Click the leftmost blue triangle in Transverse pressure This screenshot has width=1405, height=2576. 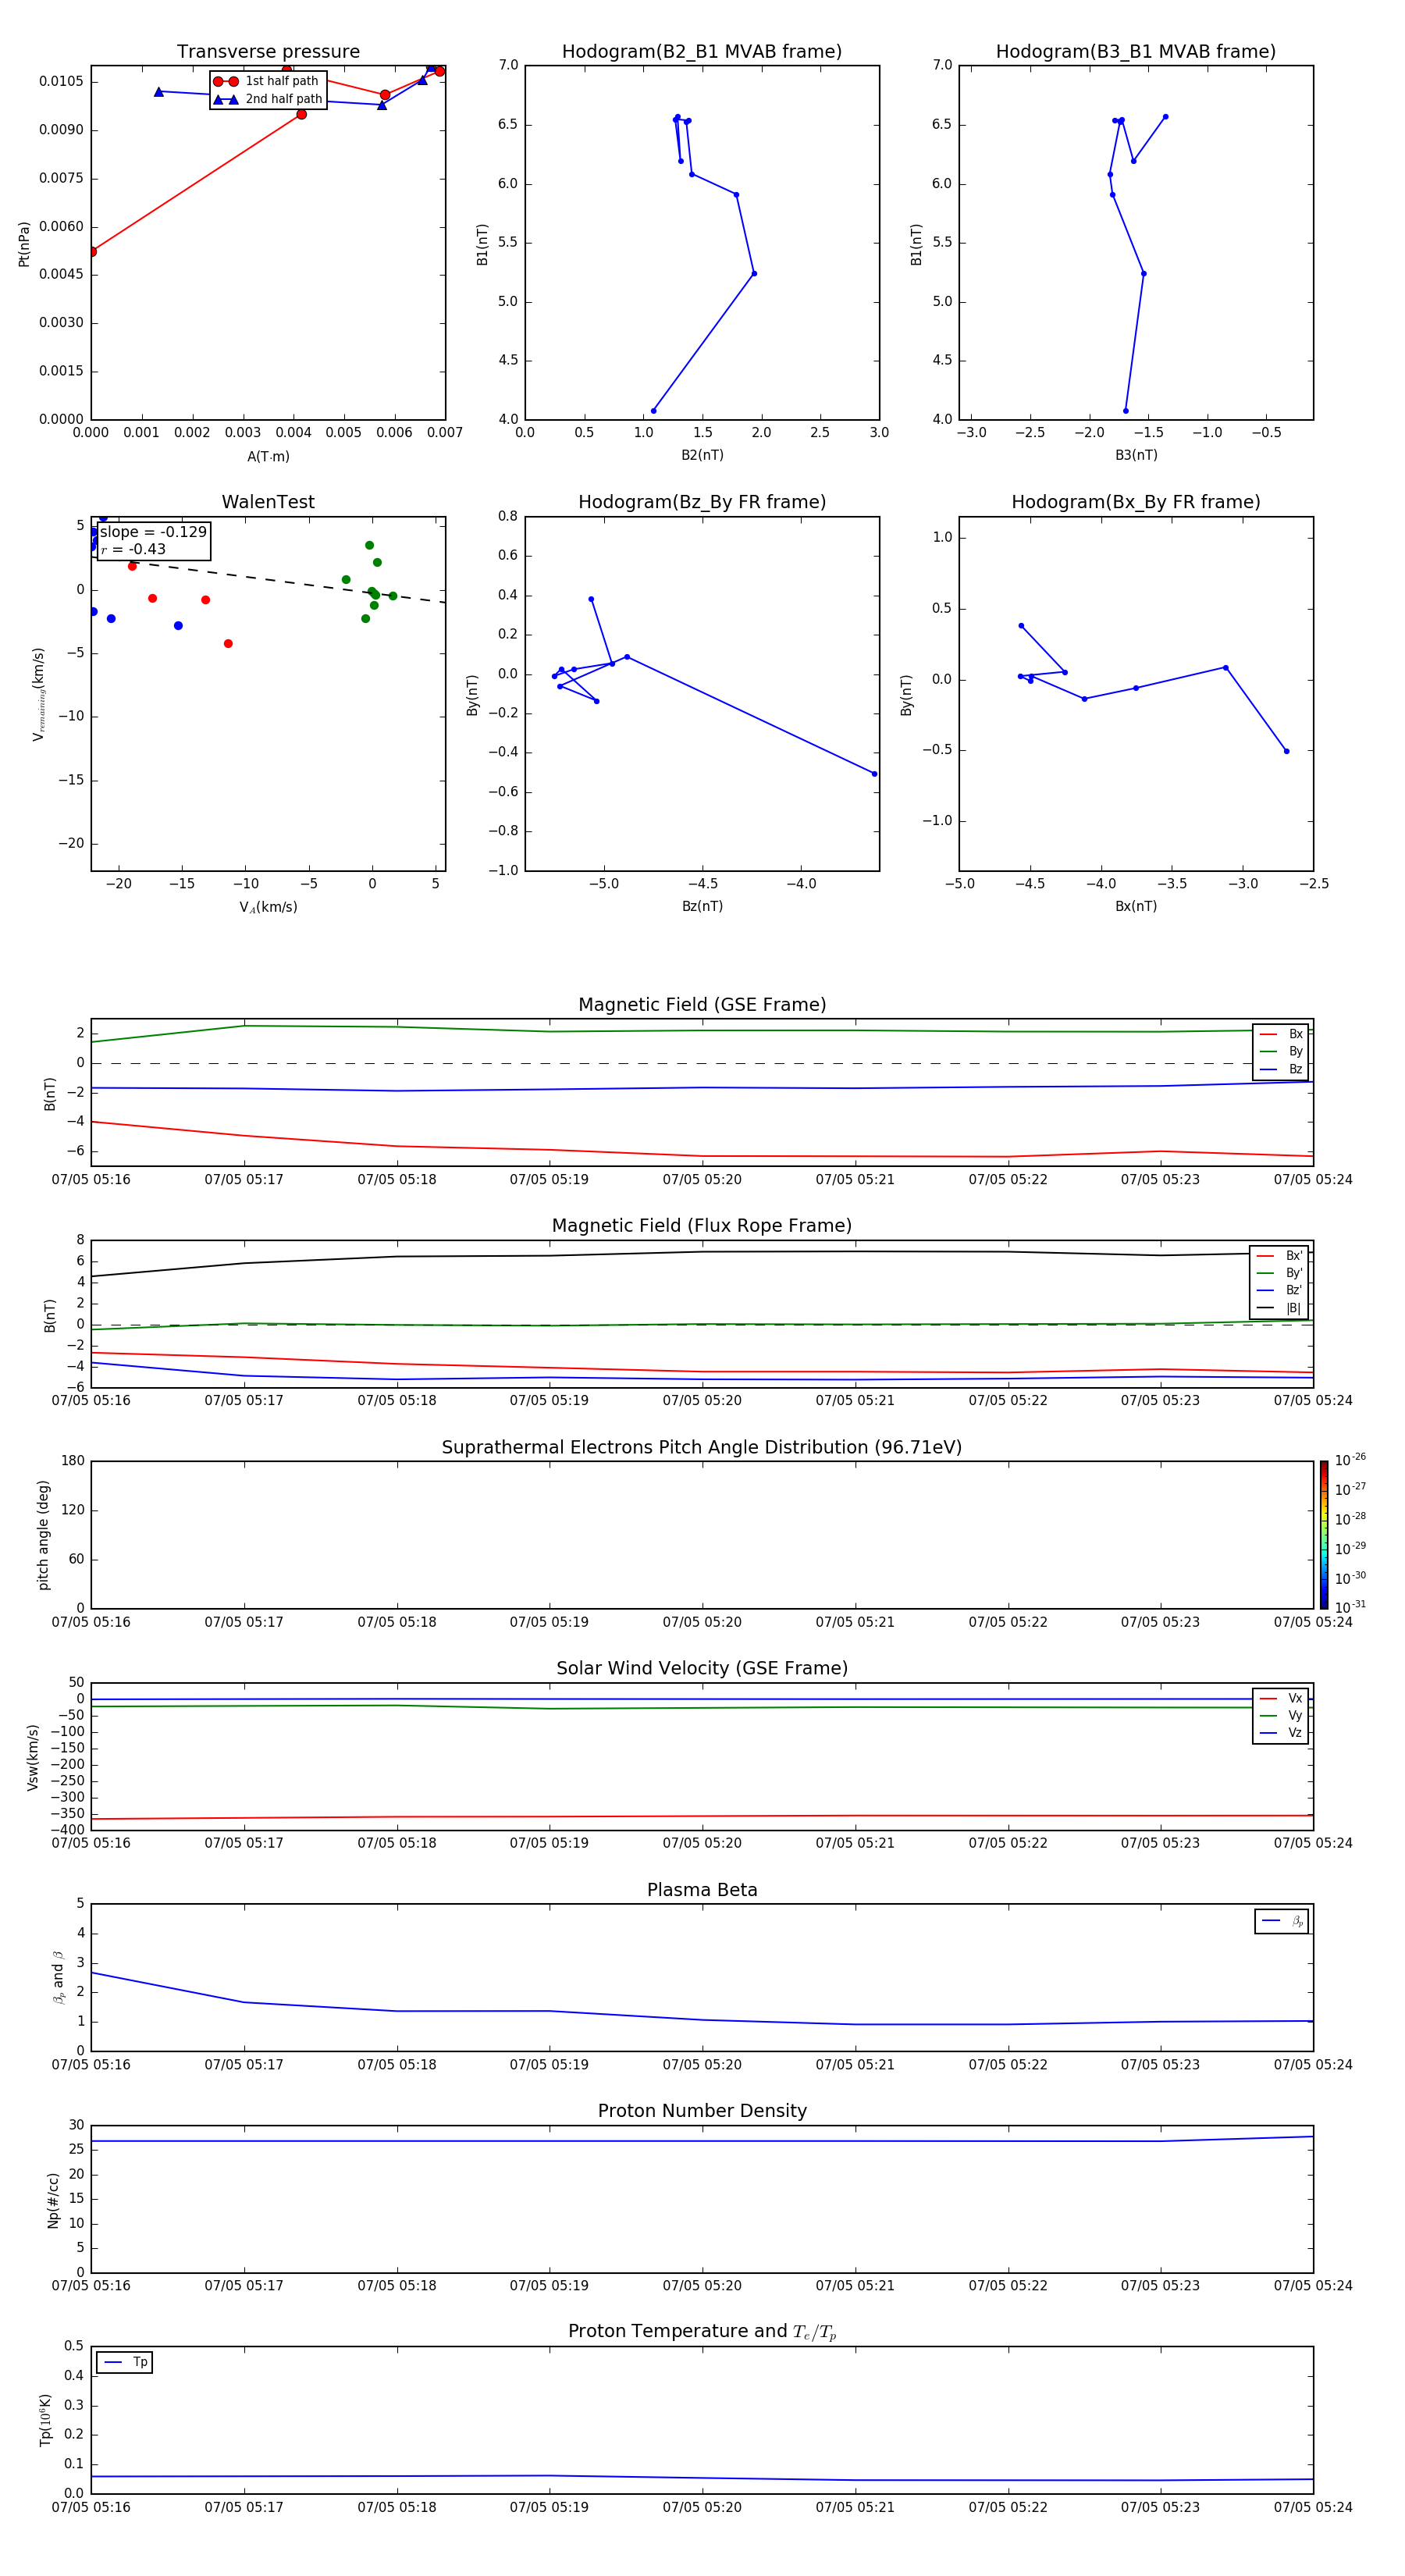[159, 92]
